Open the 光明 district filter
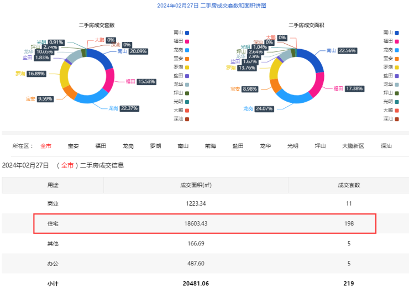This screenshot has height=293, width=409. tap(293, 146)
